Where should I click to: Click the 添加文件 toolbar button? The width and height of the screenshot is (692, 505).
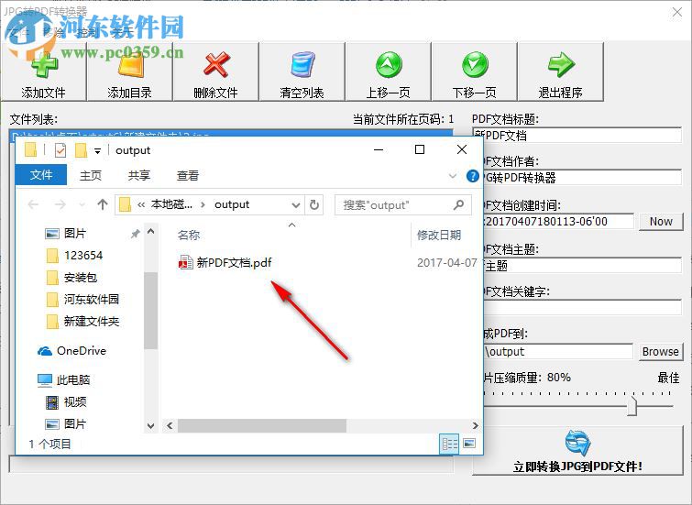43,72
